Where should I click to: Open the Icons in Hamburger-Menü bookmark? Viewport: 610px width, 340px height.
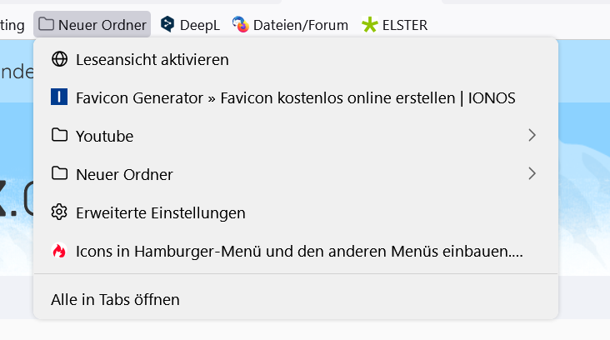point(299,251)
